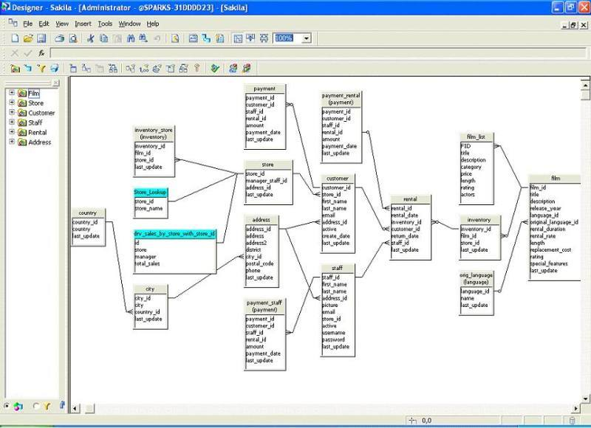The image size is (591, 428).
Task: Open the 100% zoom dropdown arrow
Action: (x=307, y=38)
